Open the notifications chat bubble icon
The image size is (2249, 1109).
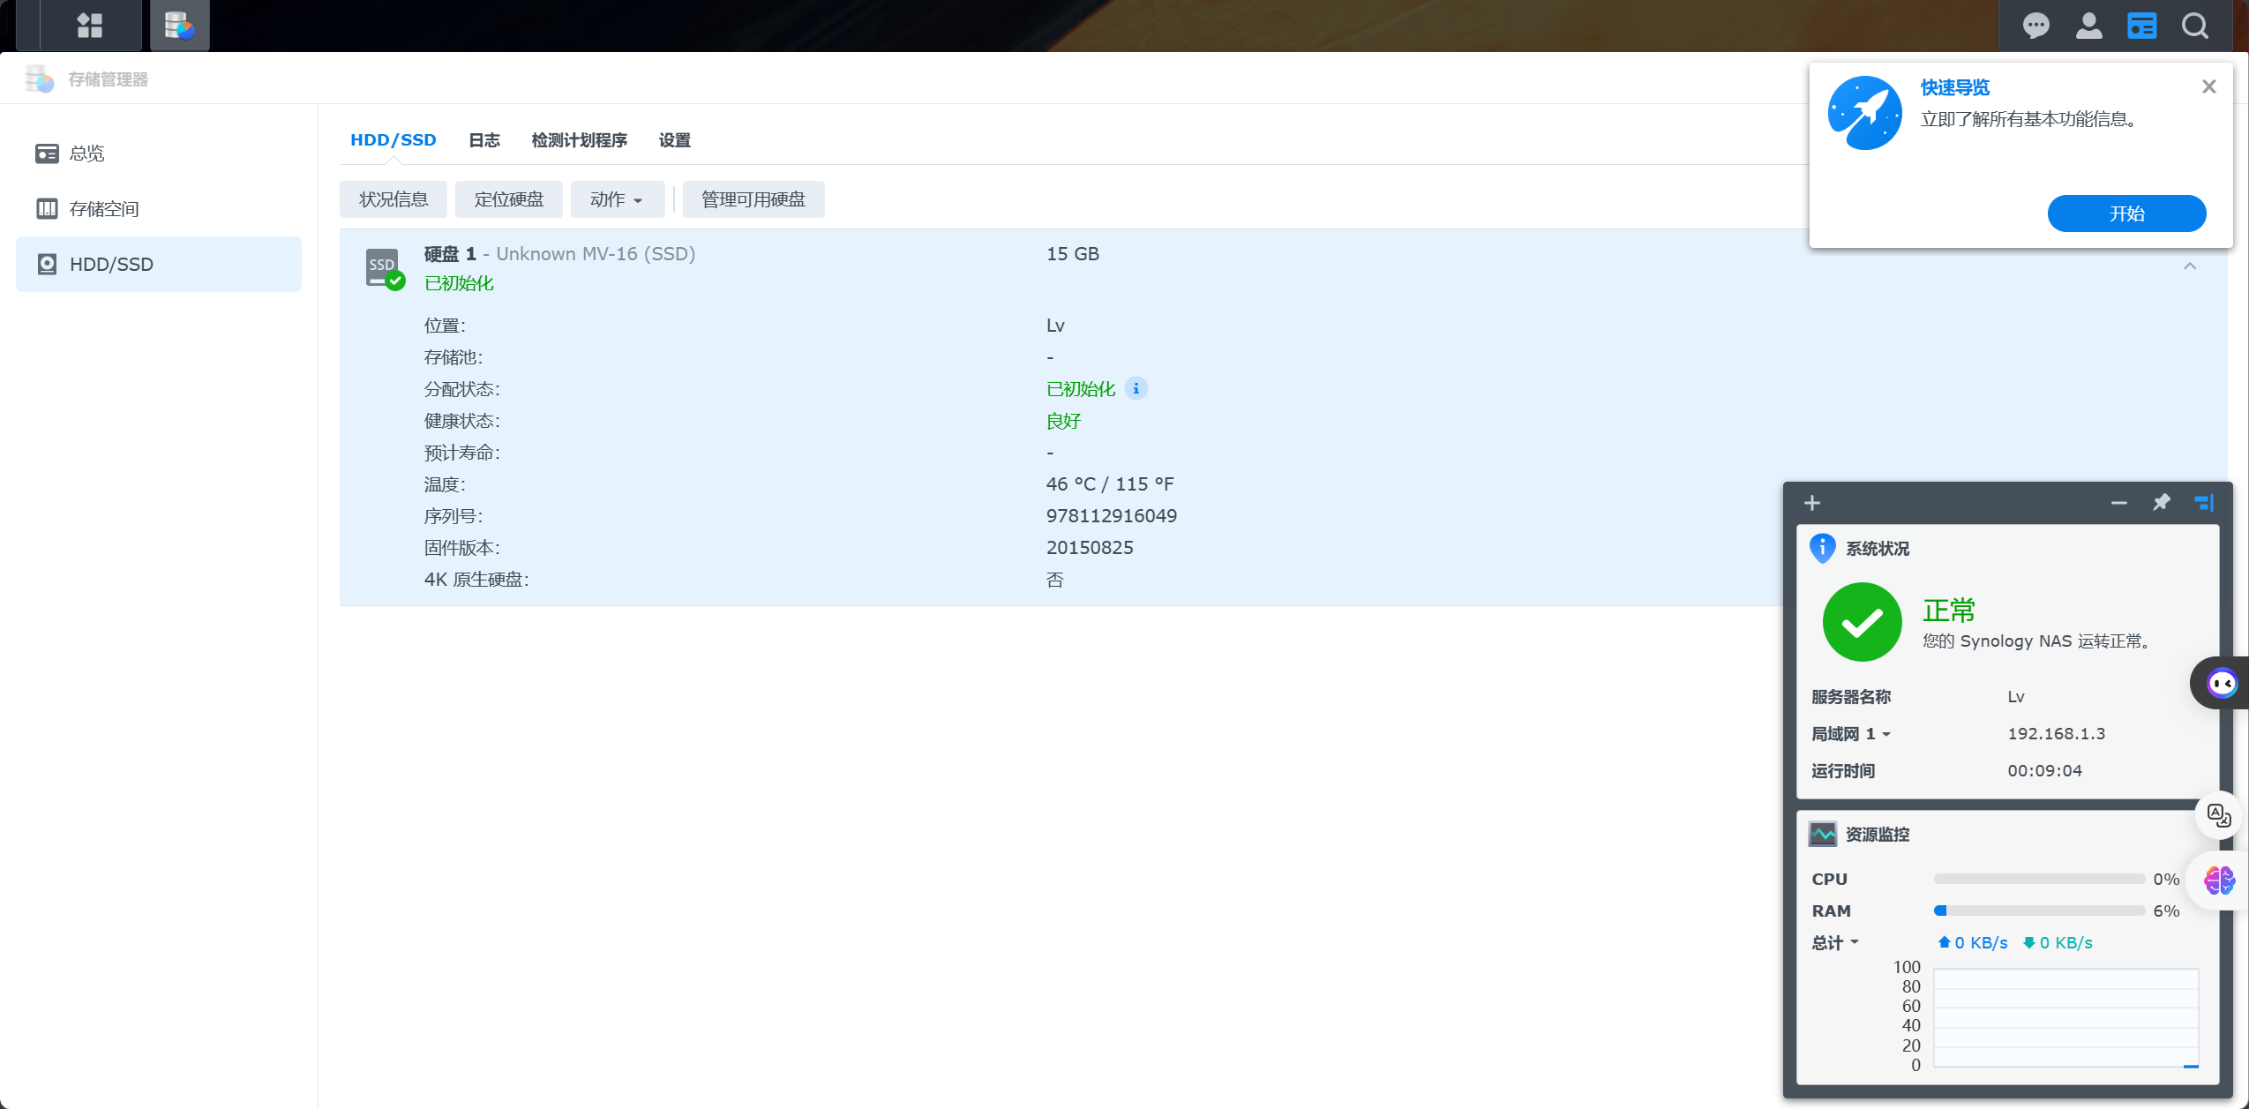tap(2035, 26)
